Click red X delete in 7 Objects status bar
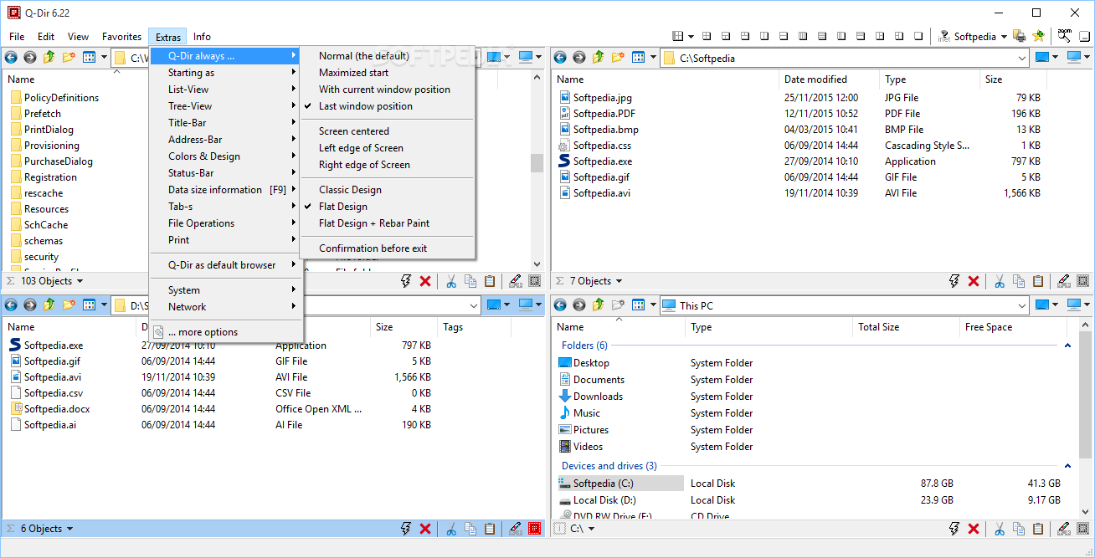The height and width of the screenshot is (558, 1095). point(974,281)
